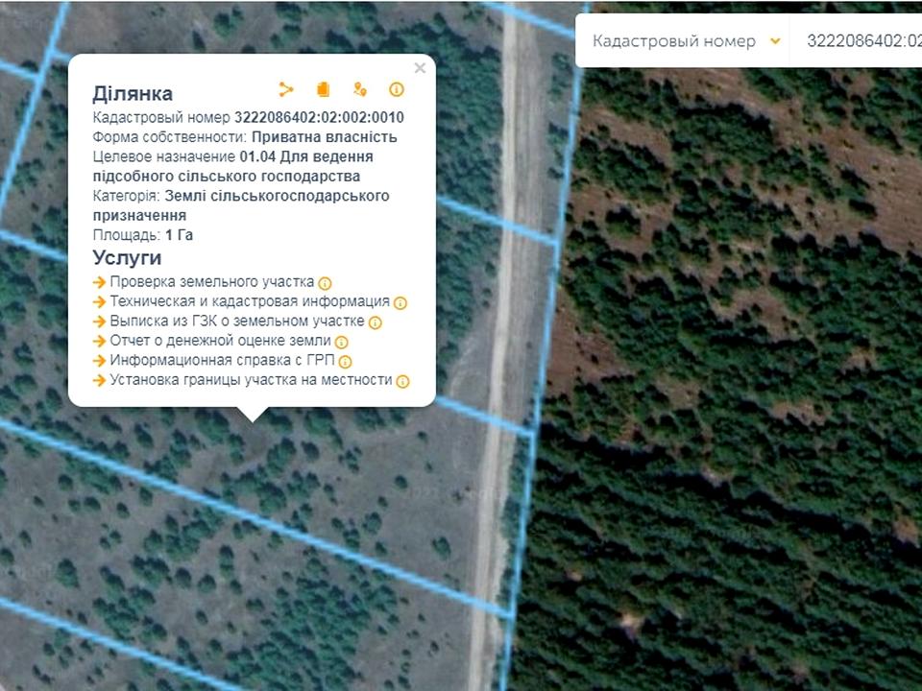The width and height of the screenshot is (922, 691).
Task: Click info icon next to Выписка из ГЗК
Action: pyautogui.click(x=375, y=322)
